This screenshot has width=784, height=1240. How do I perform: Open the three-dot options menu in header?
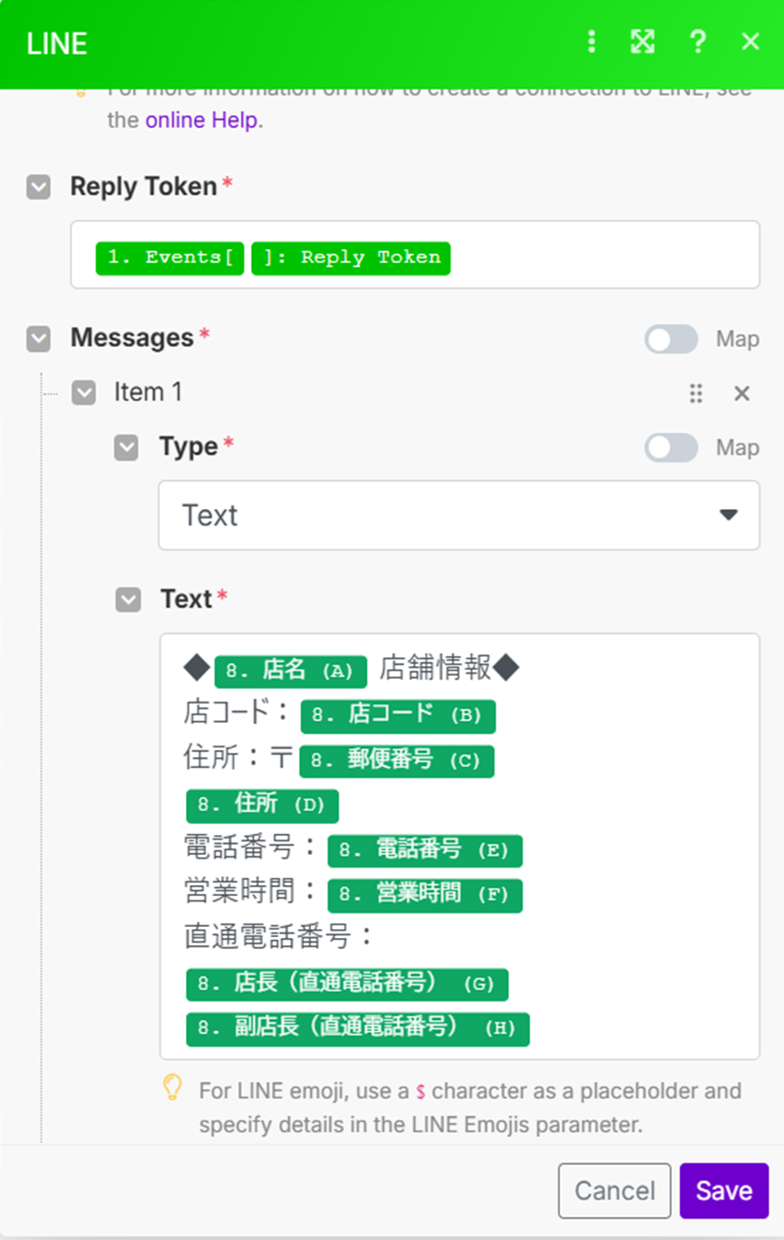591,41
